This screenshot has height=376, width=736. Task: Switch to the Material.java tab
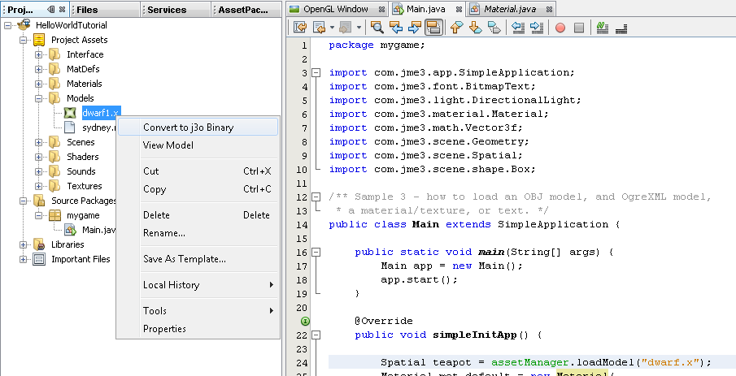(x=512, y=9)
